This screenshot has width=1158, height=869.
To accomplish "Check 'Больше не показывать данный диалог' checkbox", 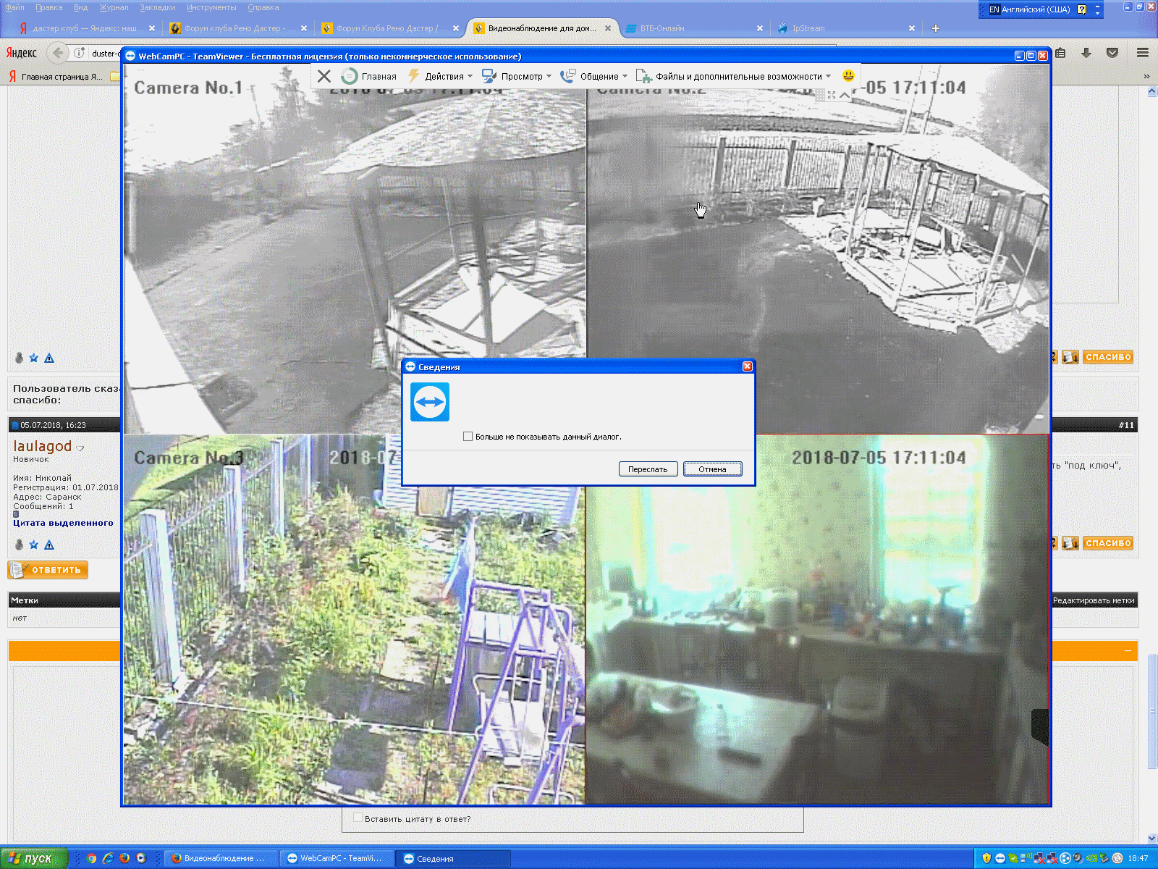I will pos(468,437).
